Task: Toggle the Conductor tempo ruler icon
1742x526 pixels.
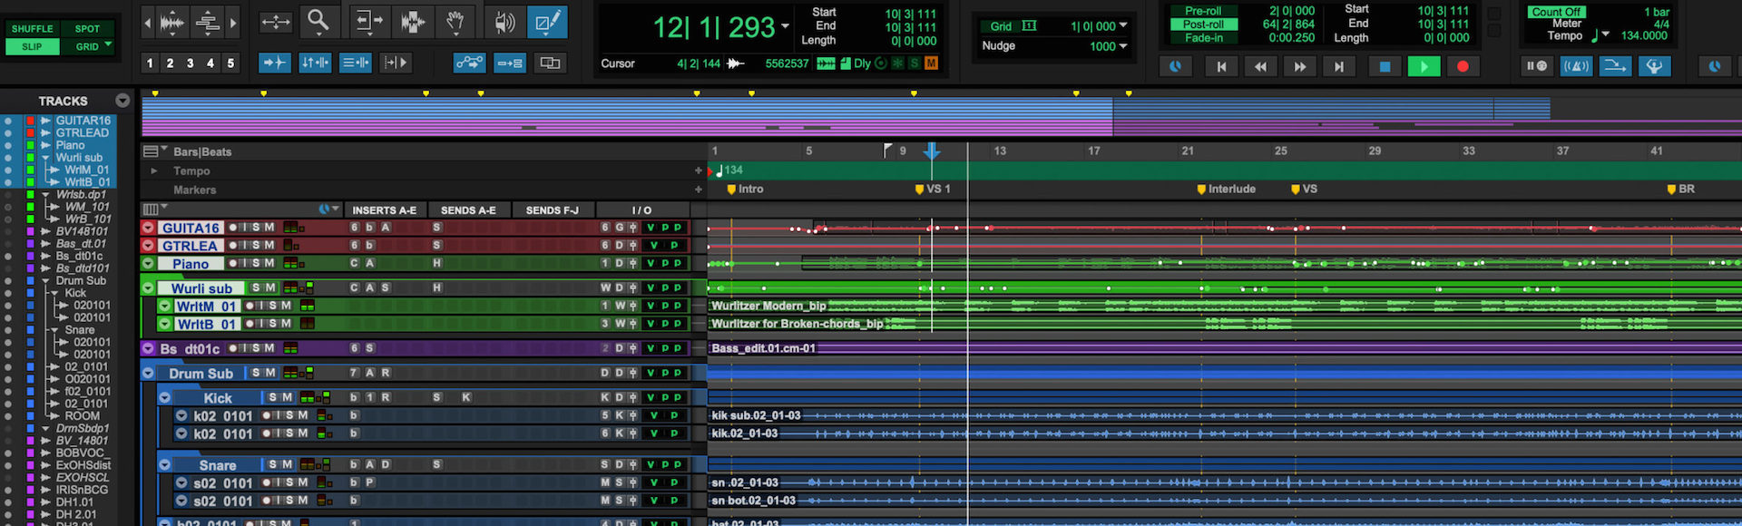Action: click(1654, 66)
